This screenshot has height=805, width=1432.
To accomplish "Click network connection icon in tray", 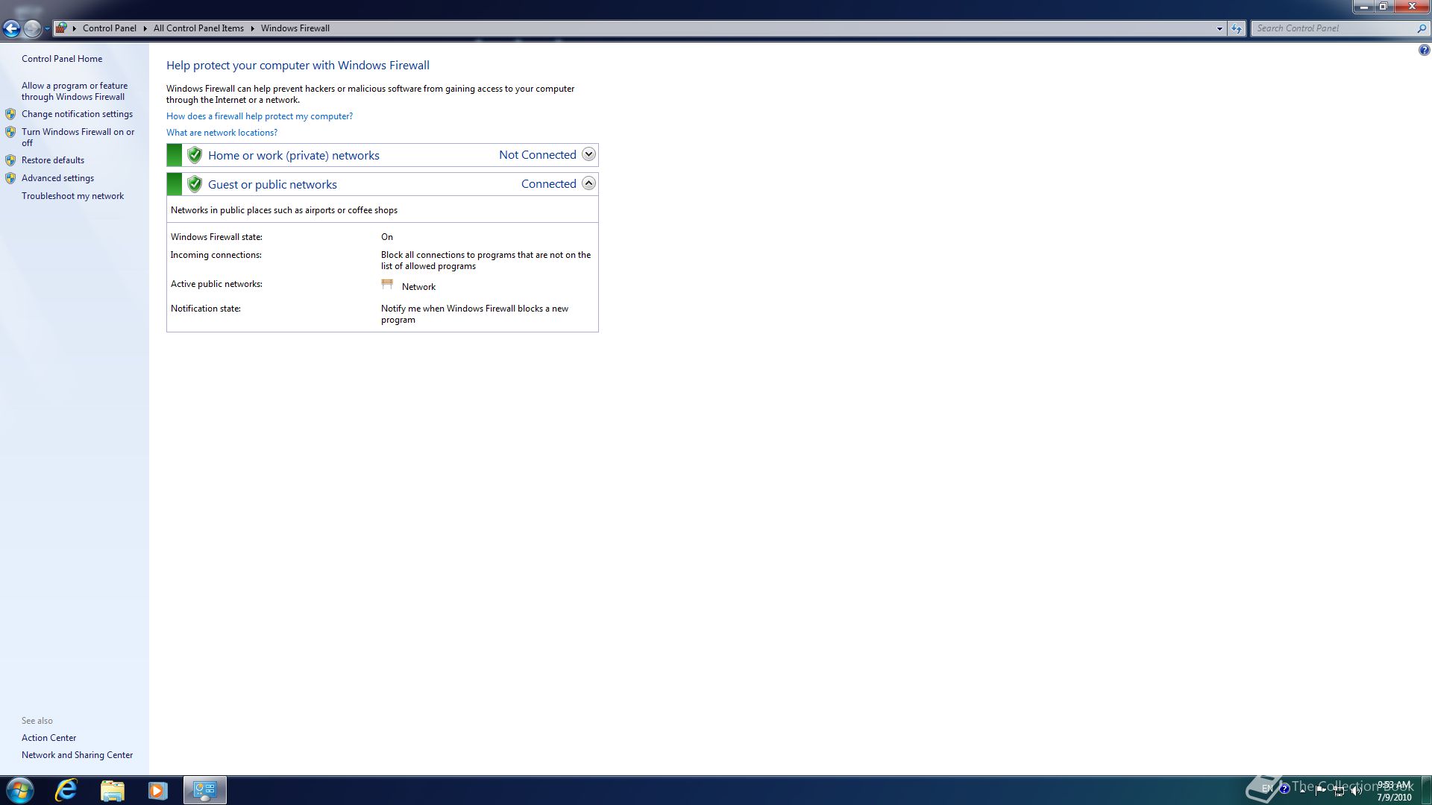I will (x=1339, y=791).
